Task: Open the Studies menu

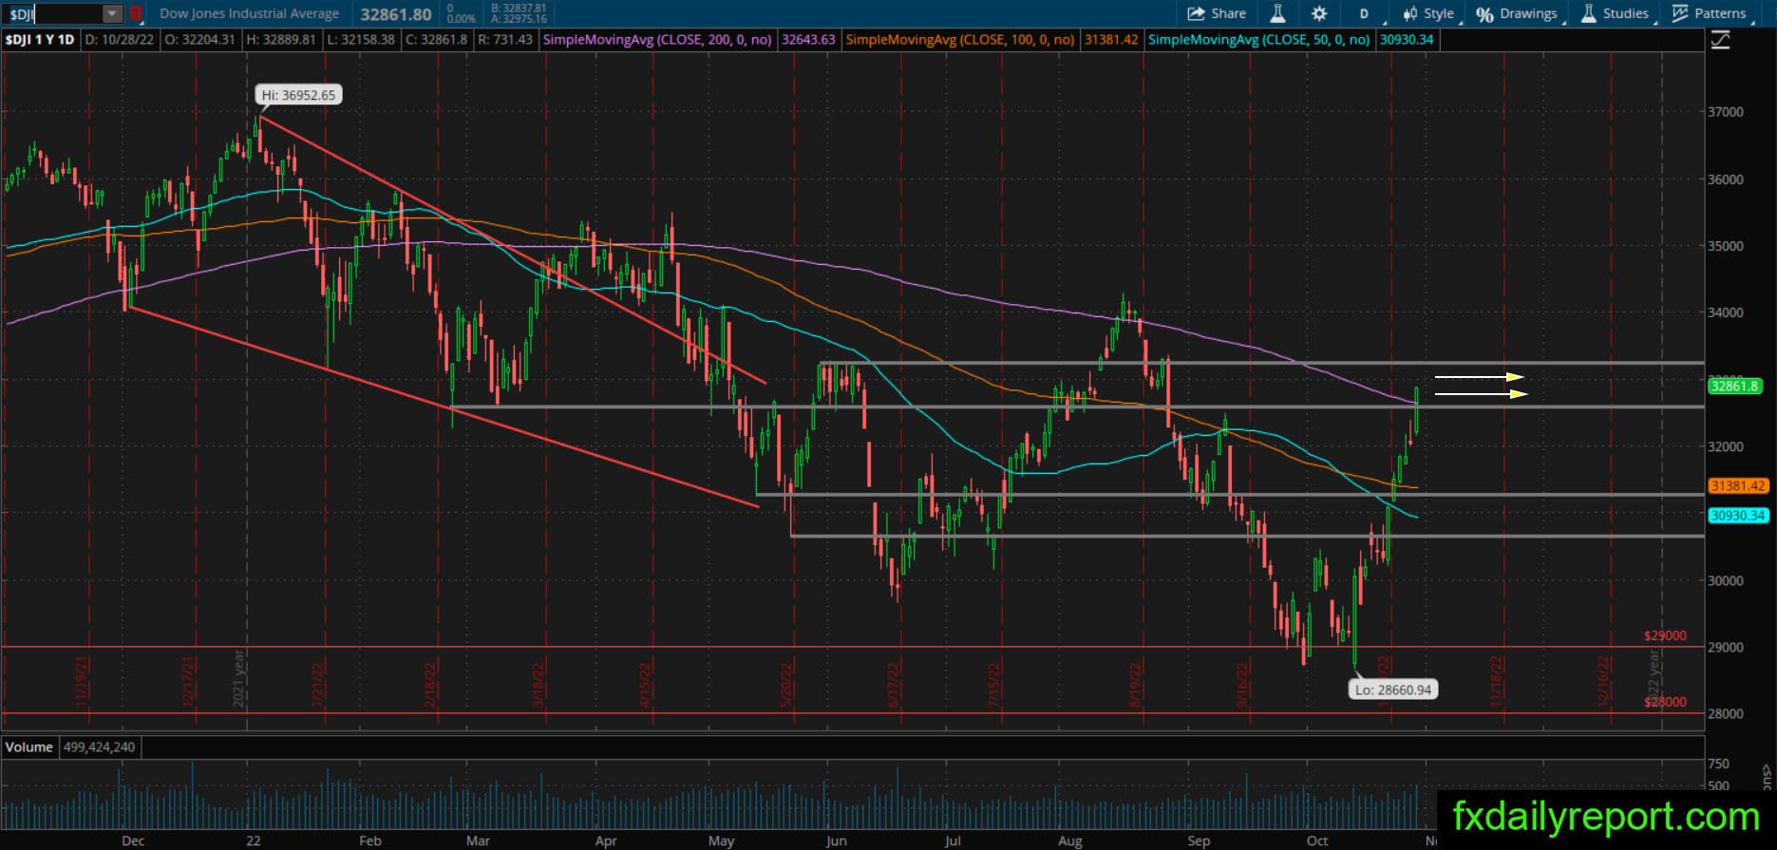Action: pyautogui.click(x=1615, y=13)
